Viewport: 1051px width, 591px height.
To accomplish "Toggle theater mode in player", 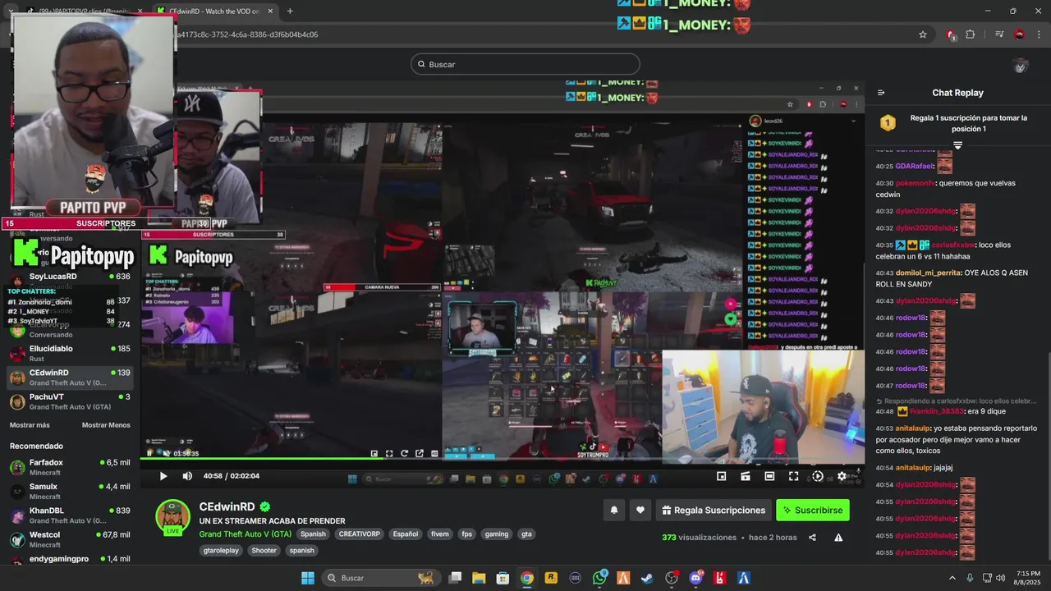I will (769, 476).
